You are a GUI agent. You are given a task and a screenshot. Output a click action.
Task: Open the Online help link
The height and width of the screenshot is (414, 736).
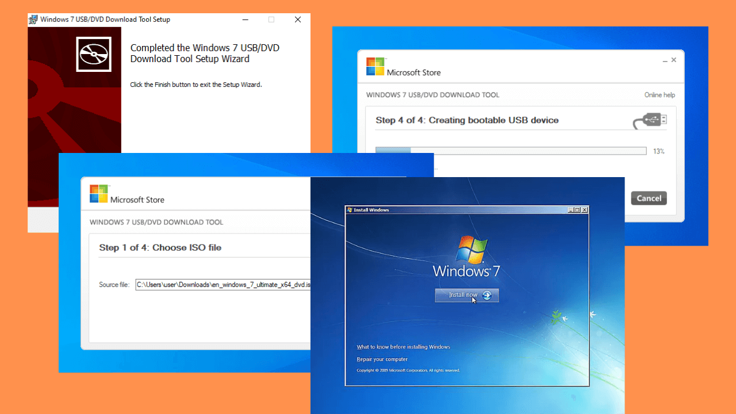pos(660,95)
